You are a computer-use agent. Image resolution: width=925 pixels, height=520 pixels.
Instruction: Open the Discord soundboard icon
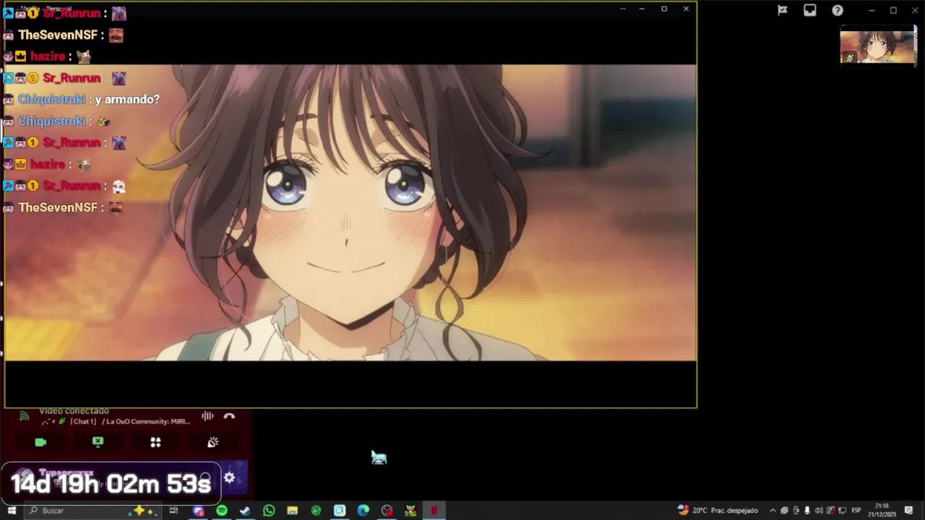pyautogui.click(x=213, y=442)
